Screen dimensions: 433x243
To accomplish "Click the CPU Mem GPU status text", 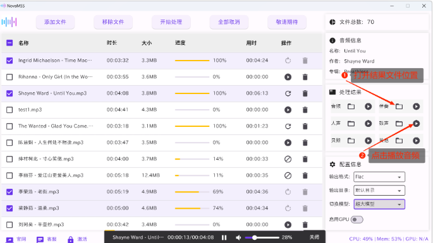I will (x=389, y=239).
